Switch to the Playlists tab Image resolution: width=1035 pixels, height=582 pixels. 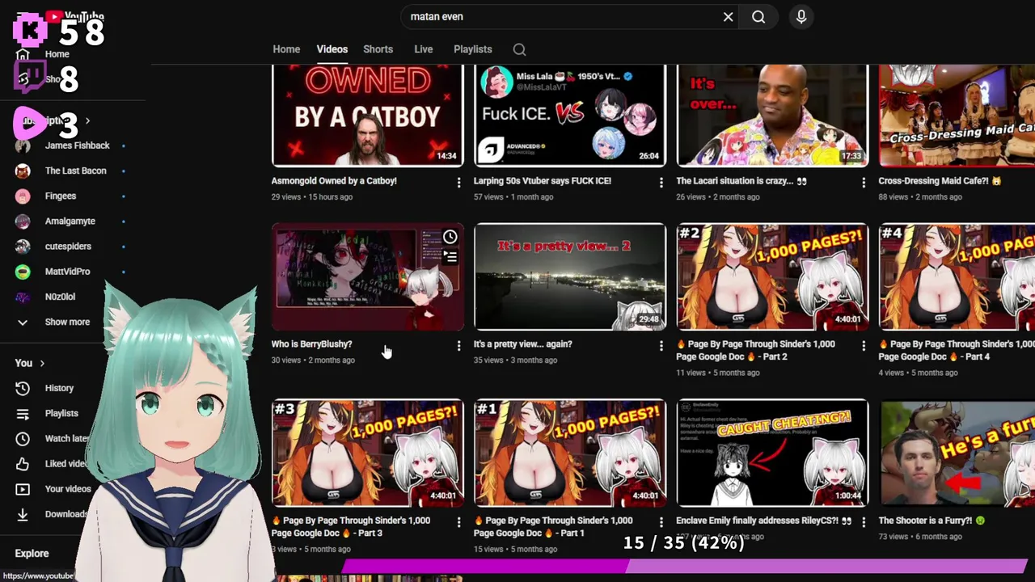pyautogui.click(x=473, y=49)
